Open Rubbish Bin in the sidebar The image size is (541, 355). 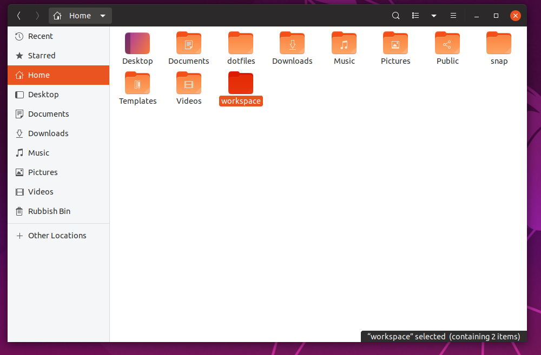point(58,211)
